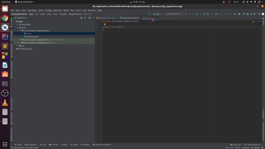Click the Rollback undo arrow icon

[x=235, y=14]
